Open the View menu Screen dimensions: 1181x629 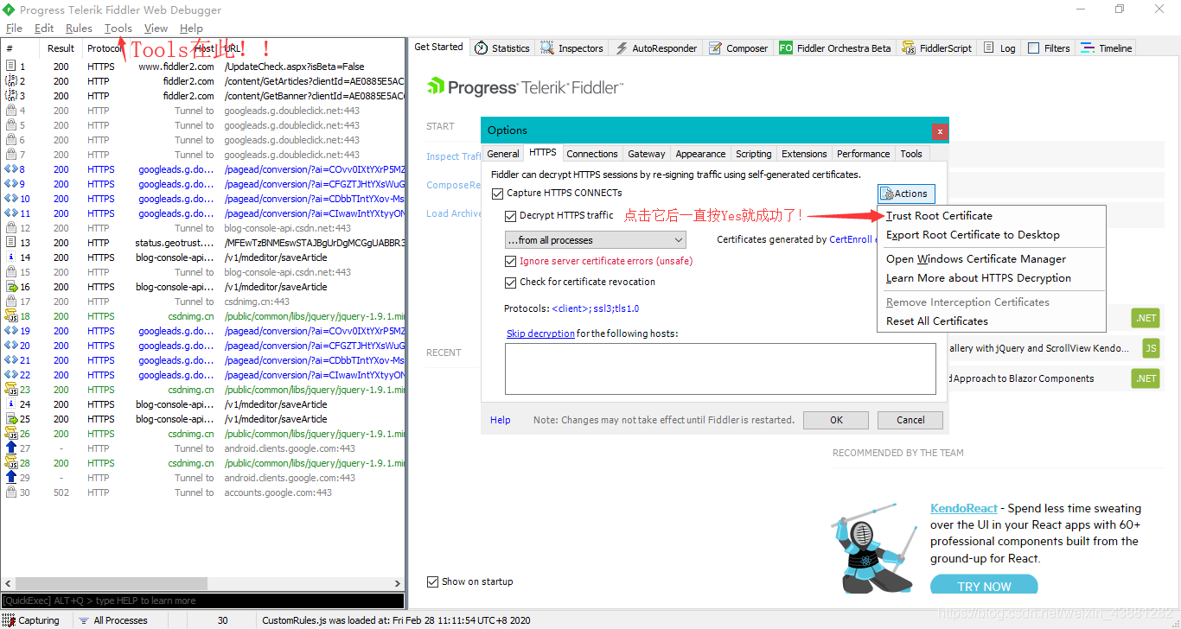pyautogui.click(x=156, y=29)
